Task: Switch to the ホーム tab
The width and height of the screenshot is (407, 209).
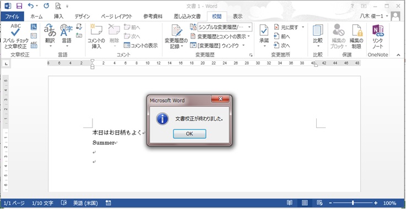Action: click(x=36, y=17)
